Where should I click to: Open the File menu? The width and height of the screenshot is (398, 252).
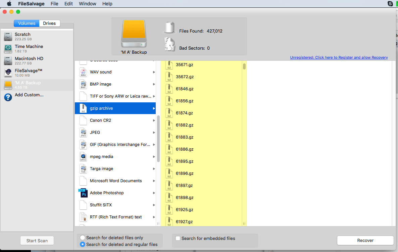tap(54, 4)
